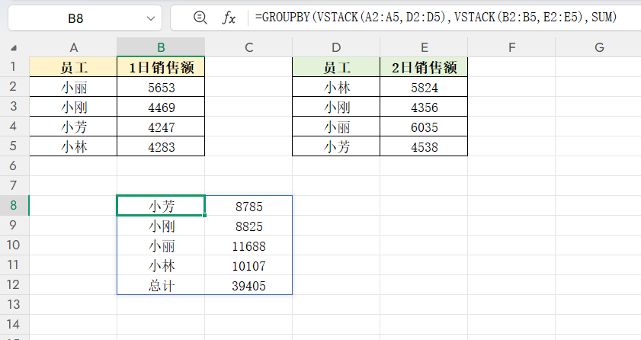Select cell with sum 10107
Screen dimensions: 641x340
point(248,265)
